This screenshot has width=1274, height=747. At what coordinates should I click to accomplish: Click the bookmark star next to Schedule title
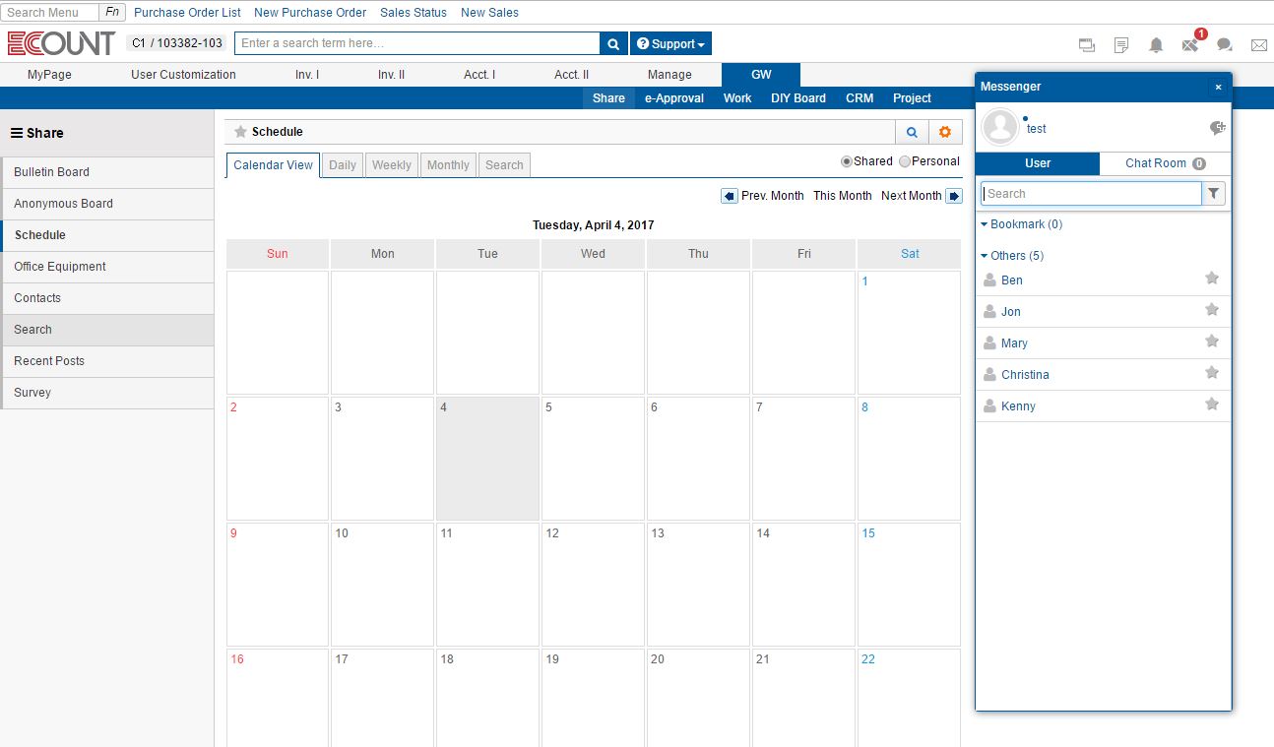click(x=240, y=132)
